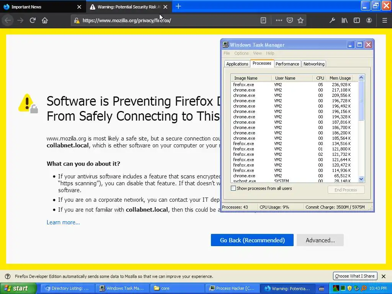Select Processes tab in Task Manager
This screenshot has height=294, width=392.
pos(262,63)
